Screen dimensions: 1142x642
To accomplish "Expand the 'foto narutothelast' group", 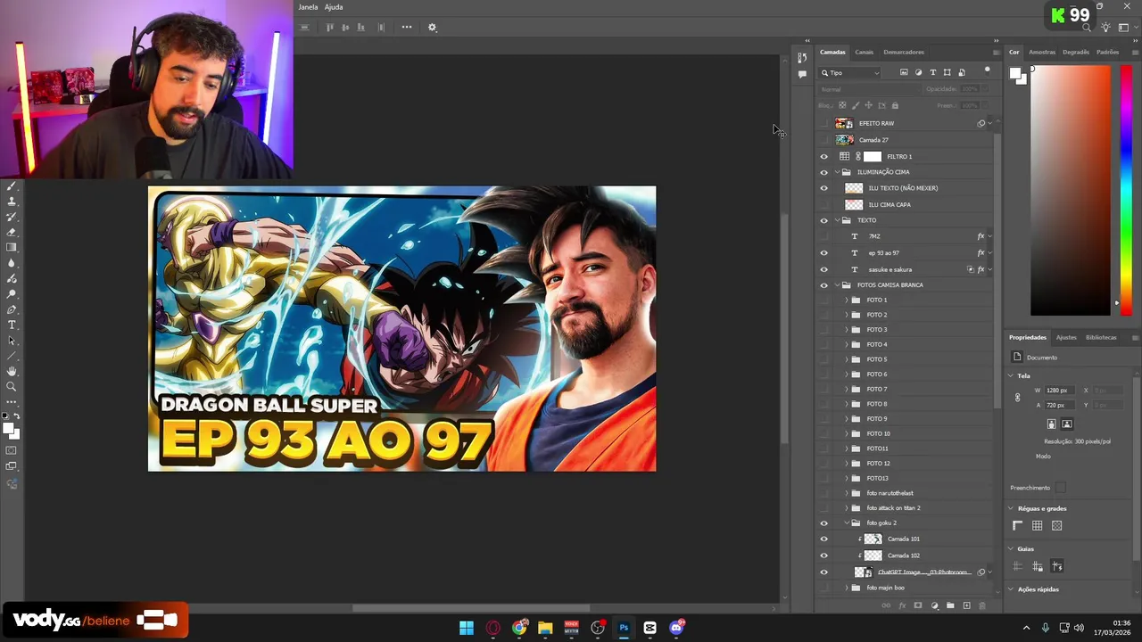I will click(847, 493).
